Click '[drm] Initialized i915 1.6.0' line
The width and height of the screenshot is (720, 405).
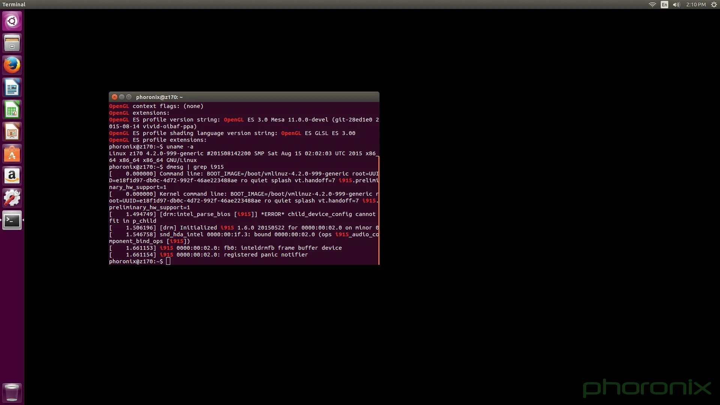pos(244,228)
